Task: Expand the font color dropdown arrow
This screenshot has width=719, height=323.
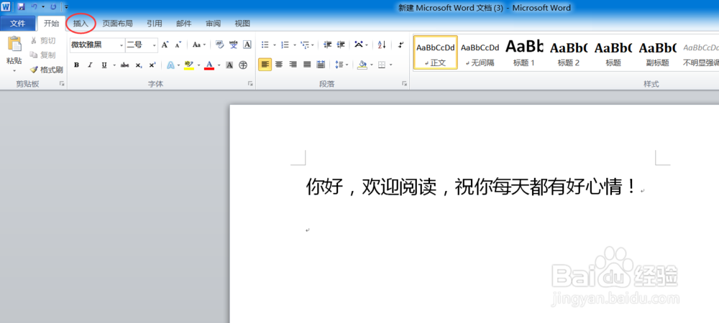Action: click(219, 65)
